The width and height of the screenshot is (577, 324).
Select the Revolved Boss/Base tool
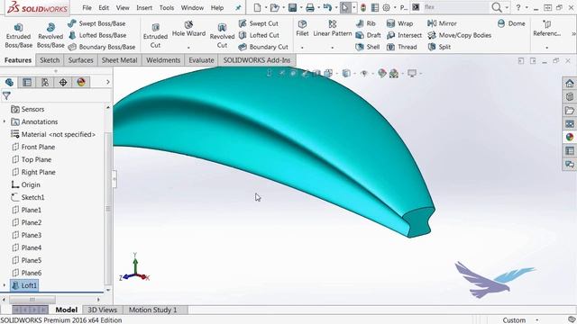click(50, 36)
